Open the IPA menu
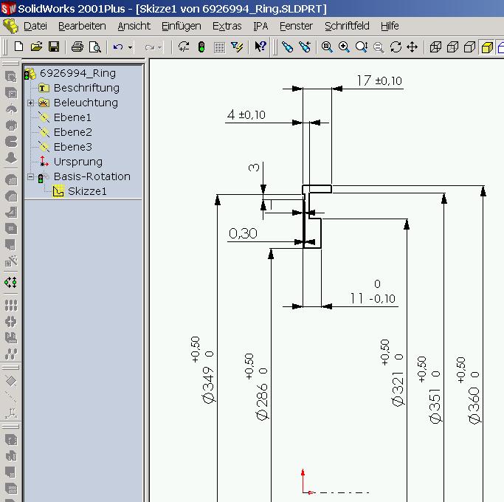 click(x=260, y=26)
